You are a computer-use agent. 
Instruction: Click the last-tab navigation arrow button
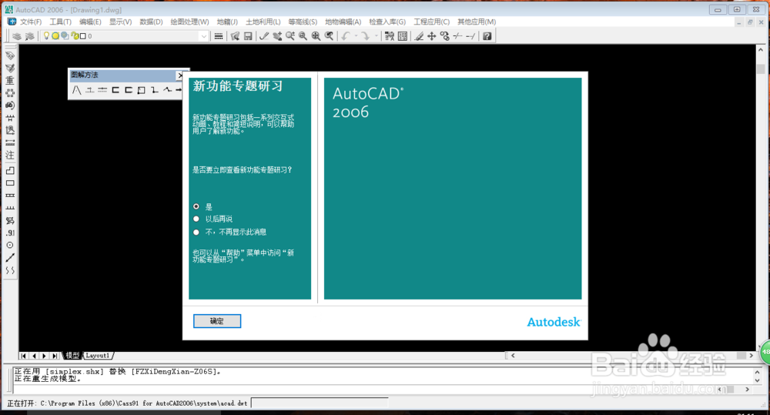[55, 356]
